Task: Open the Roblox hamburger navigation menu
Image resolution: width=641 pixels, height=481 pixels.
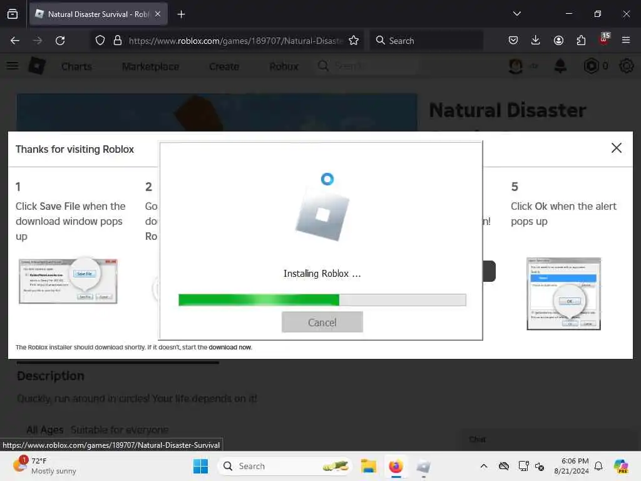Action: (13, 66)
